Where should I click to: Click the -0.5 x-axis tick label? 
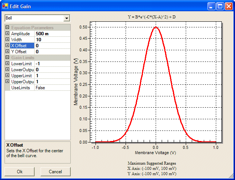pos(125,147)
